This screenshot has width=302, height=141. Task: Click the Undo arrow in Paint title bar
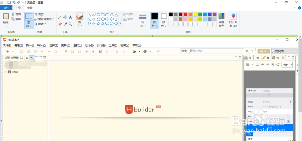pyautogui.click(x=14, y=2)
